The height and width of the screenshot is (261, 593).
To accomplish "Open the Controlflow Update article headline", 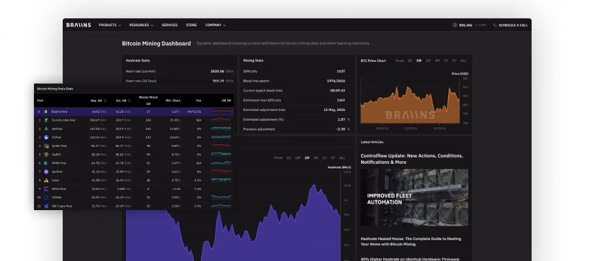I will pos(412,159).
